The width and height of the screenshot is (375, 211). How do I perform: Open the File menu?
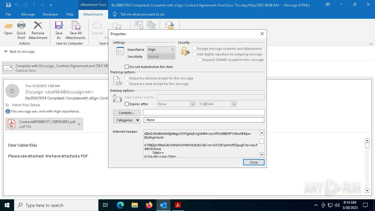[x=8, y=14]
